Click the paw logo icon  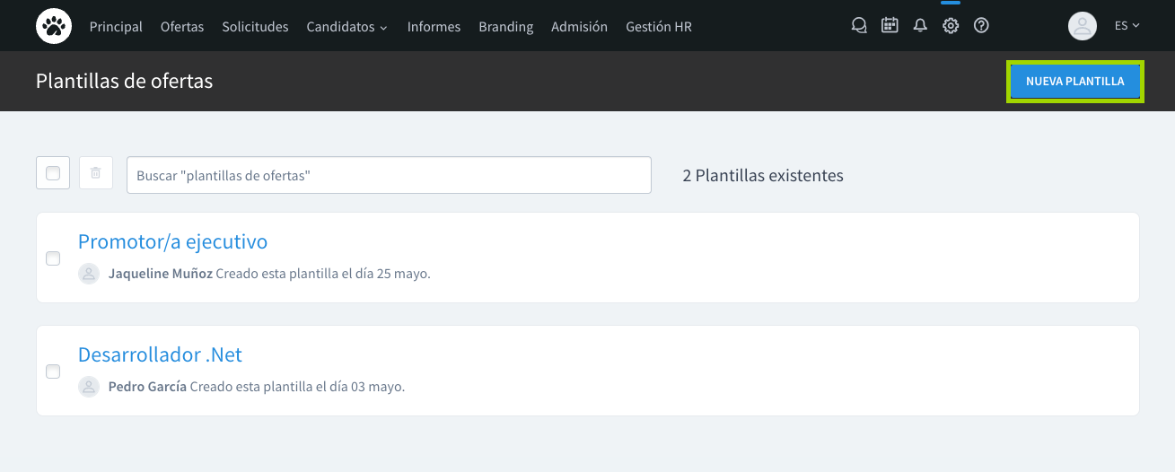(54, 26)
